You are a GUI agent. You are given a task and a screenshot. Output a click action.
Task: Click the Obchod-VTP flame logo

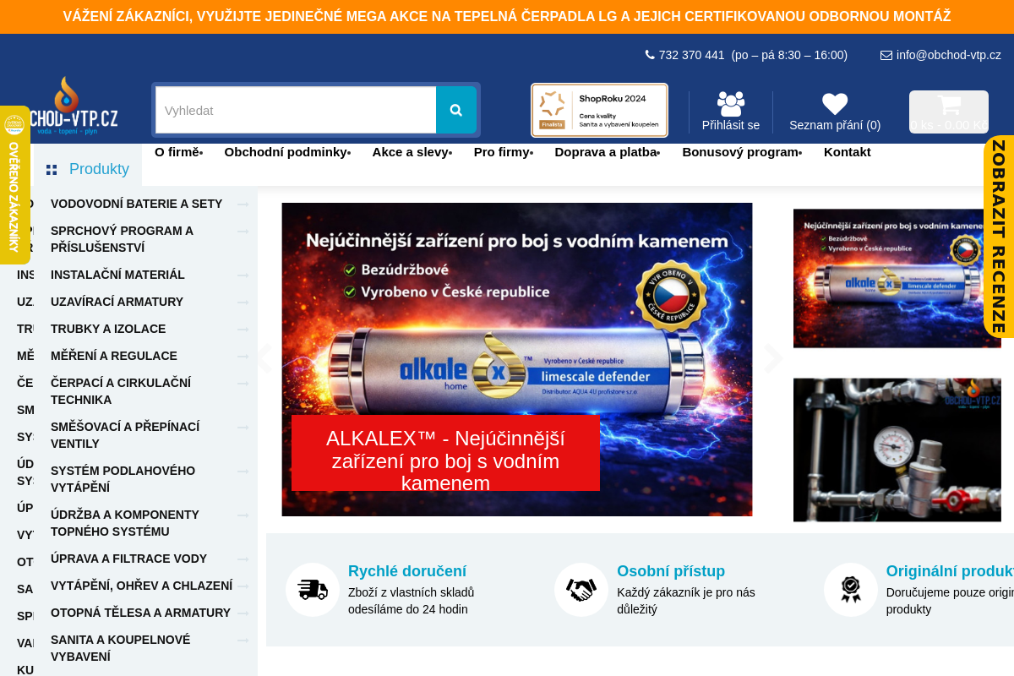pyautogui.click(x=69, y=106)
